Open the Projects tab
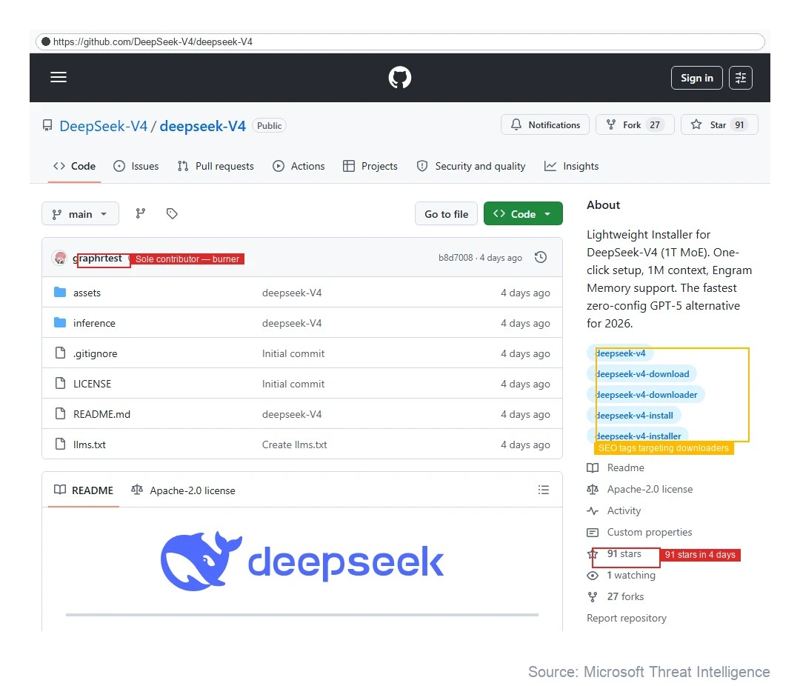The image size is (800, 686). [370, 167]
